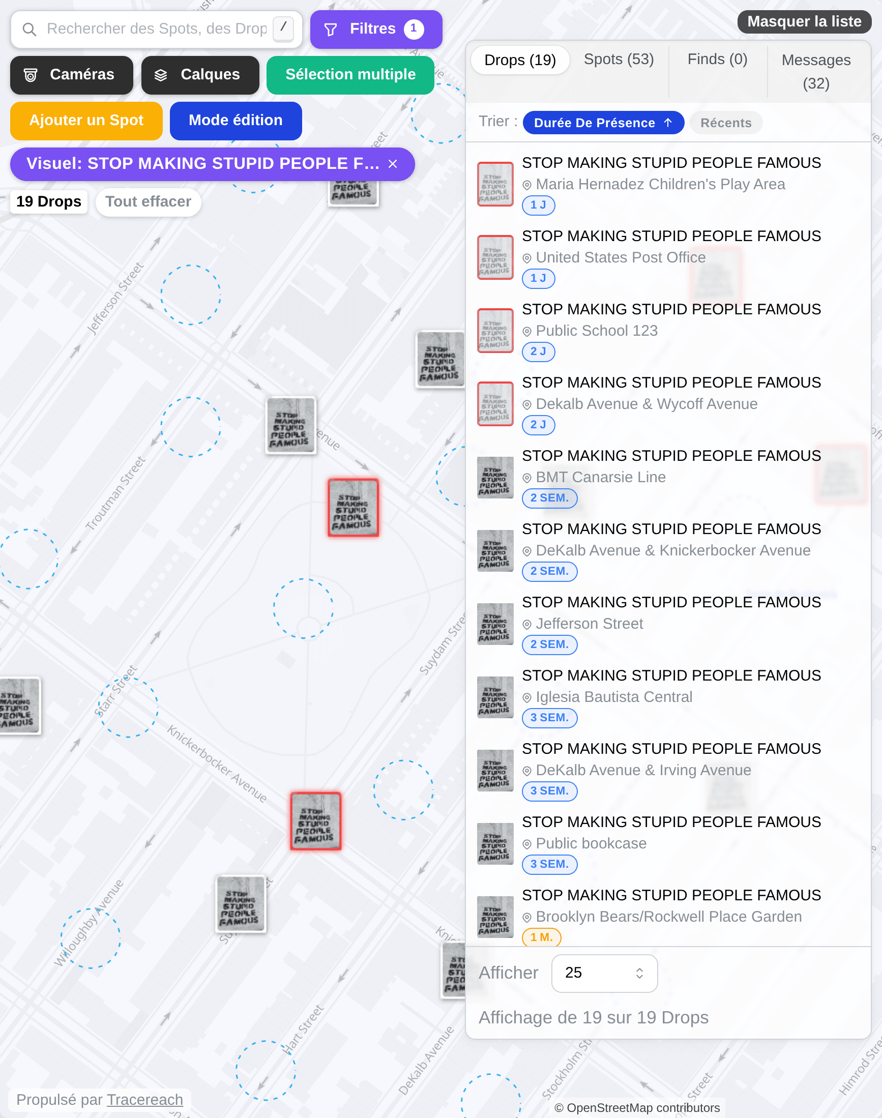Switch to the Spots (53) tab
This screenshot has height=1118, width=882.
point(619,60)
